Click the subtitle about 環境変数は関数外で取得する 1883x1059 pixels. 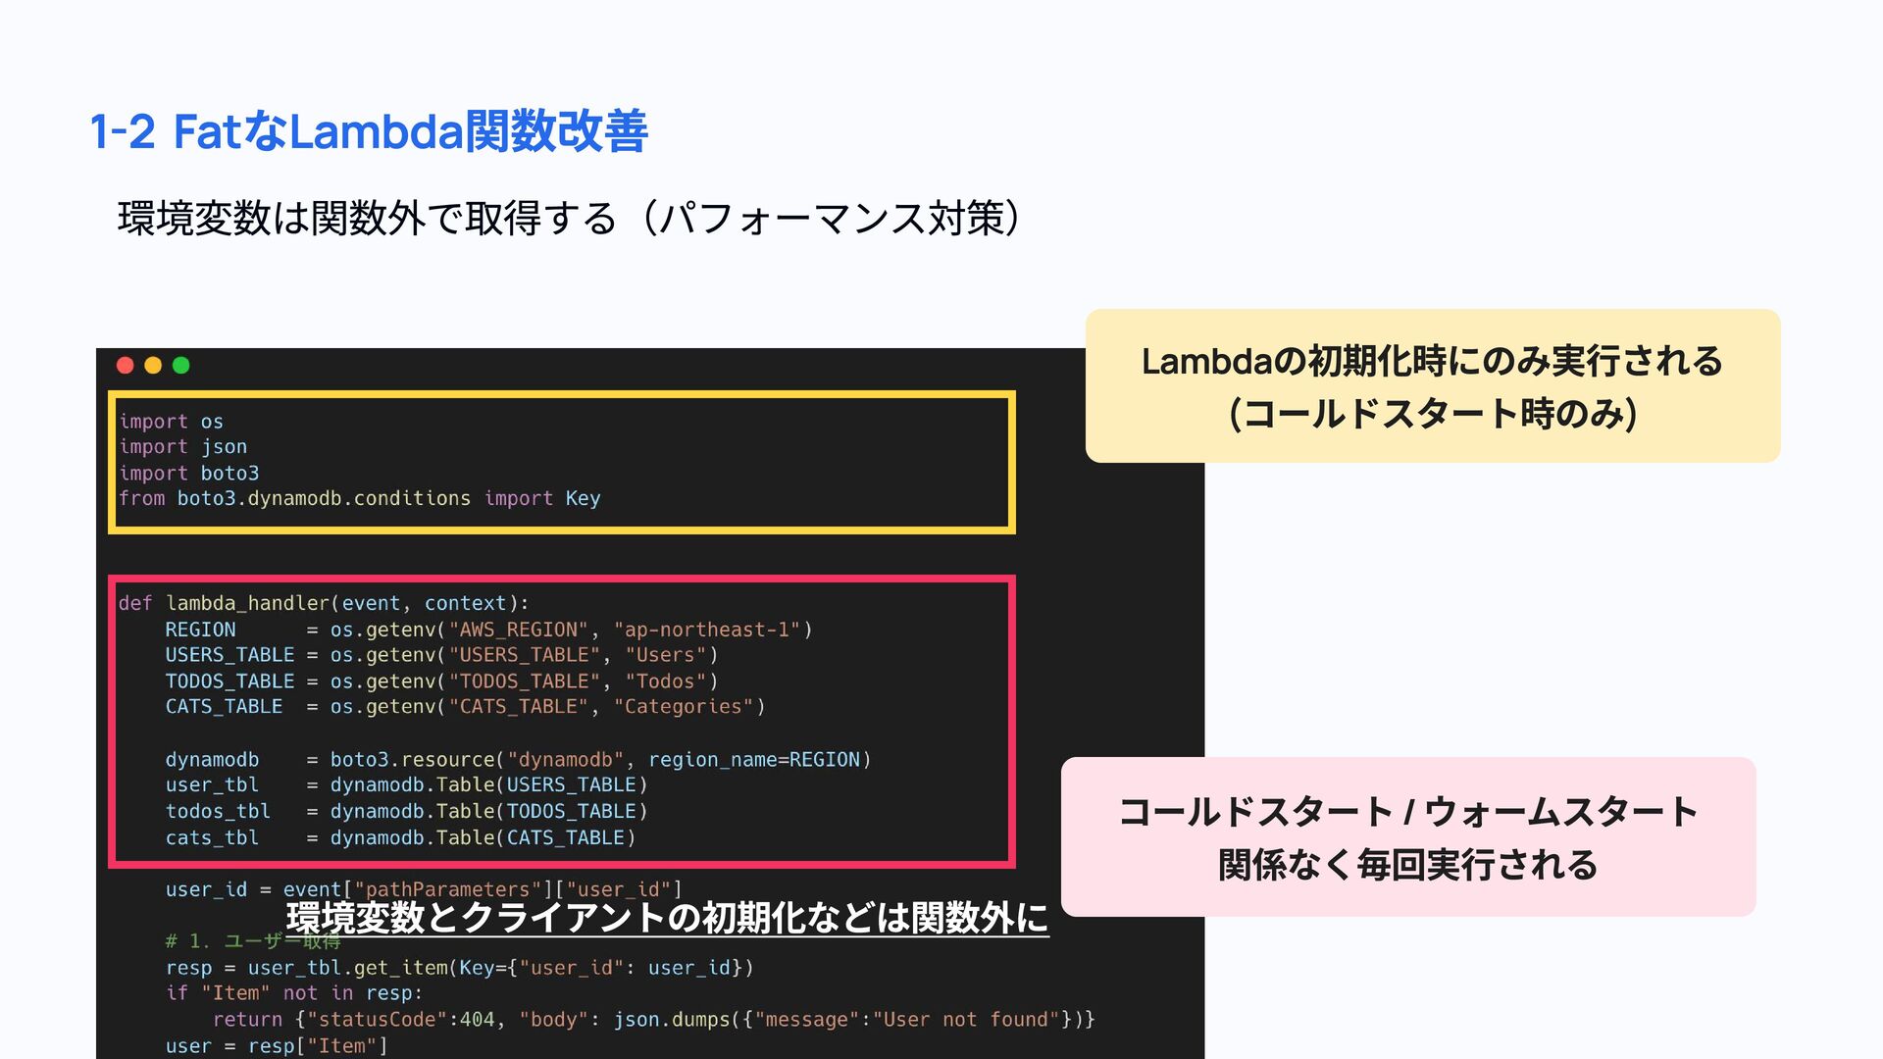pyautogui.click(x=569, y=218)
